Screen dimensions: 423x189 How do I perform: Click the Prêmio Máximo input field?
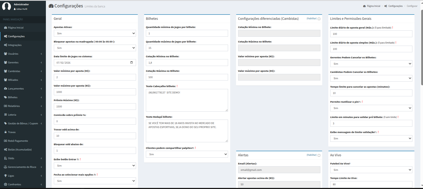(x=95, y=107)
